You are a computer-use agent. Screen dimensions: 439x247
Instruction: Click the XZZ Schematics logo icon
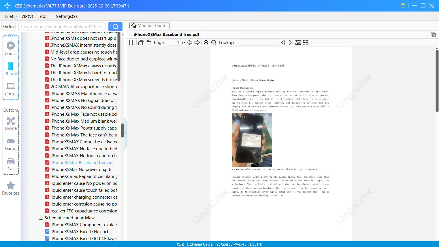[x=7, y=6]
